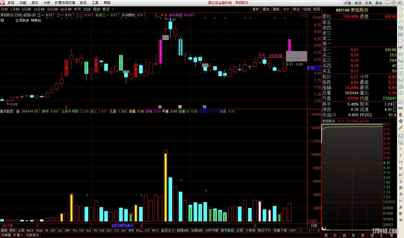Screen dimensions: 404x238
Task: Select 季 quarterly period in right sidebar
Action: 400,214
